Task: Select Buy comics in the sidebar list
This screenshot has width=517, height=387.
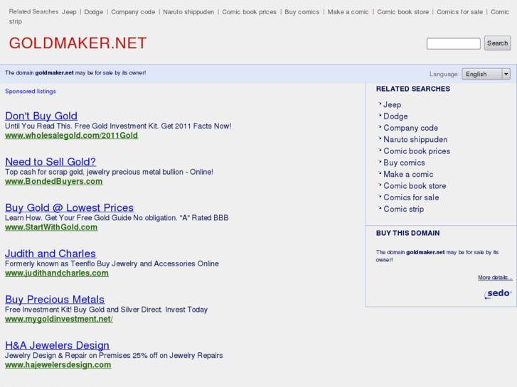Action: (x=404, y=163)
